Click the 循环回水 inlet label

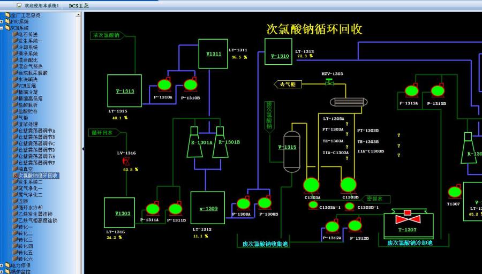pos(104,133)
